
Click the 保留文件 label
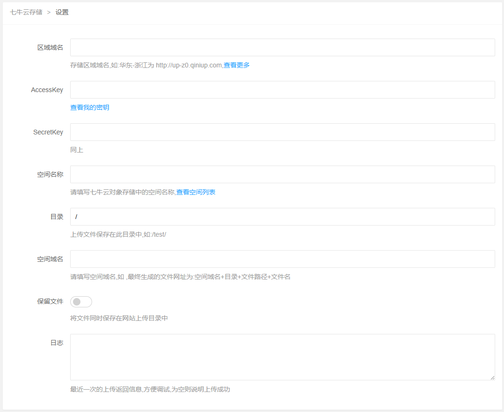click(x=50, y=301)
